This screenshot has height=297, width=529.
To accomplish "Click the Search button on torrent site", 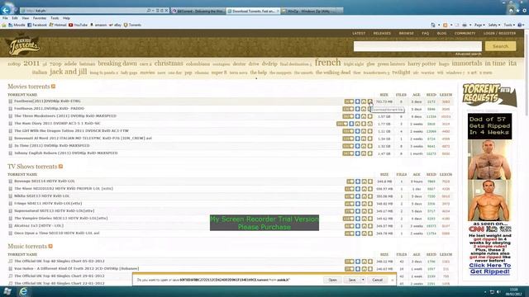I will click(500, 46).
